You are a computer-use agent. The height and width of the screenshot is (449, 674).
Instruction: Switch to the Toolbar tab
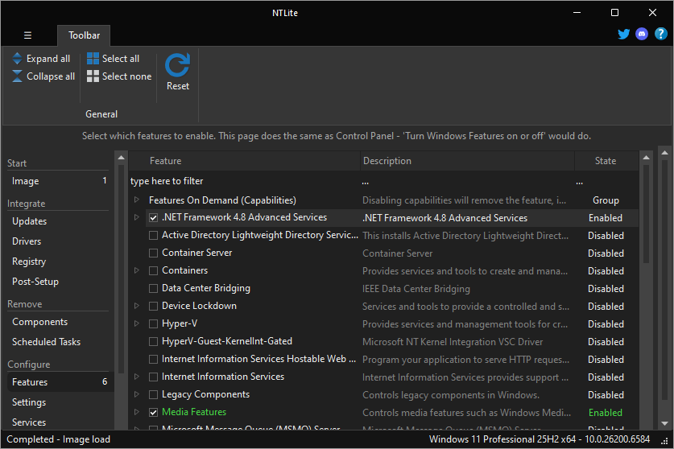[84, 35]
